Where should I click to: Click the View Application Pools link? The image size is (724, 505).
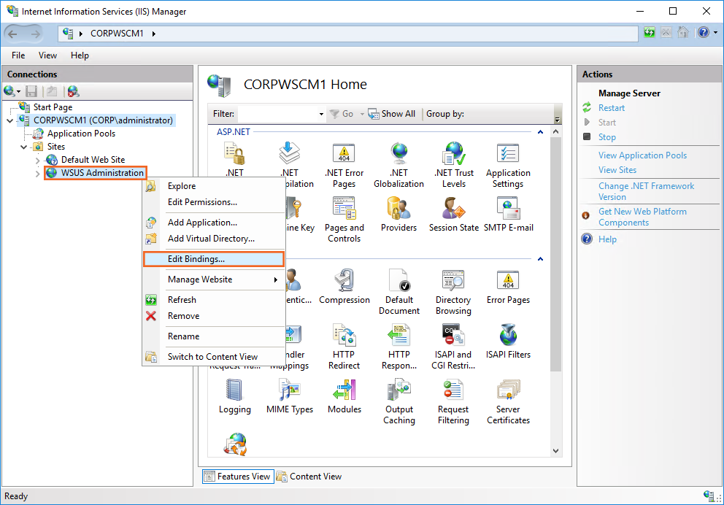pos(642,155)
